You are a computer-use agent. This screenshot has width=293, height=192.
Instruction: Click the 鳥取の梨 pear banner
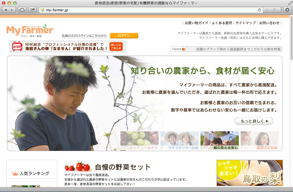click(x=250, y=173)
